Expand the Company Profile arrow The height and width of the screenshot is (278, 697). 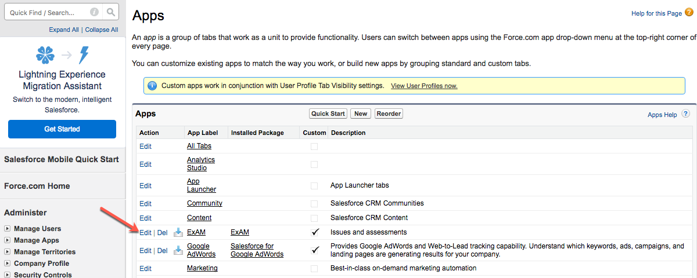point(8,264)
